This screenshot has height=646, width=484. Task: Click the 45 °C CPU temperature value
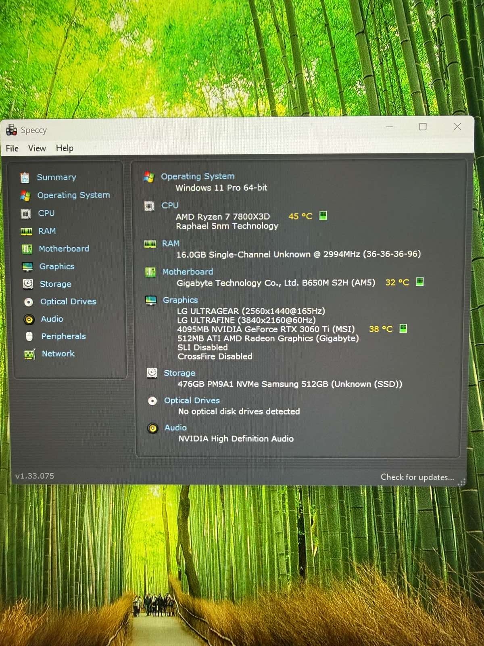pos(300,216)
